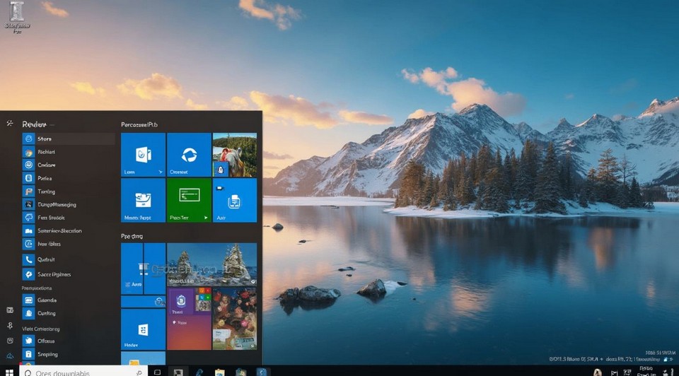Click the Review header above the app list
Screen dimensions: 679x376
pos(34,124)
